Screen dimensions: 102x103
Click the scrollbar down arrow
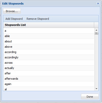point(96,89)
